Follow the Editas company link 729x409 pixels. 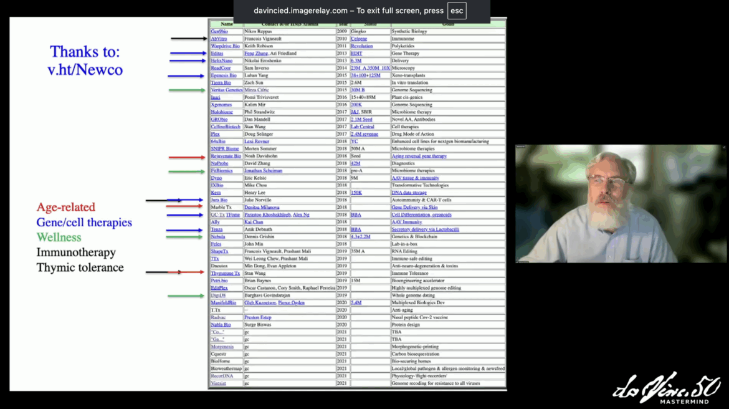click(217, 54)
